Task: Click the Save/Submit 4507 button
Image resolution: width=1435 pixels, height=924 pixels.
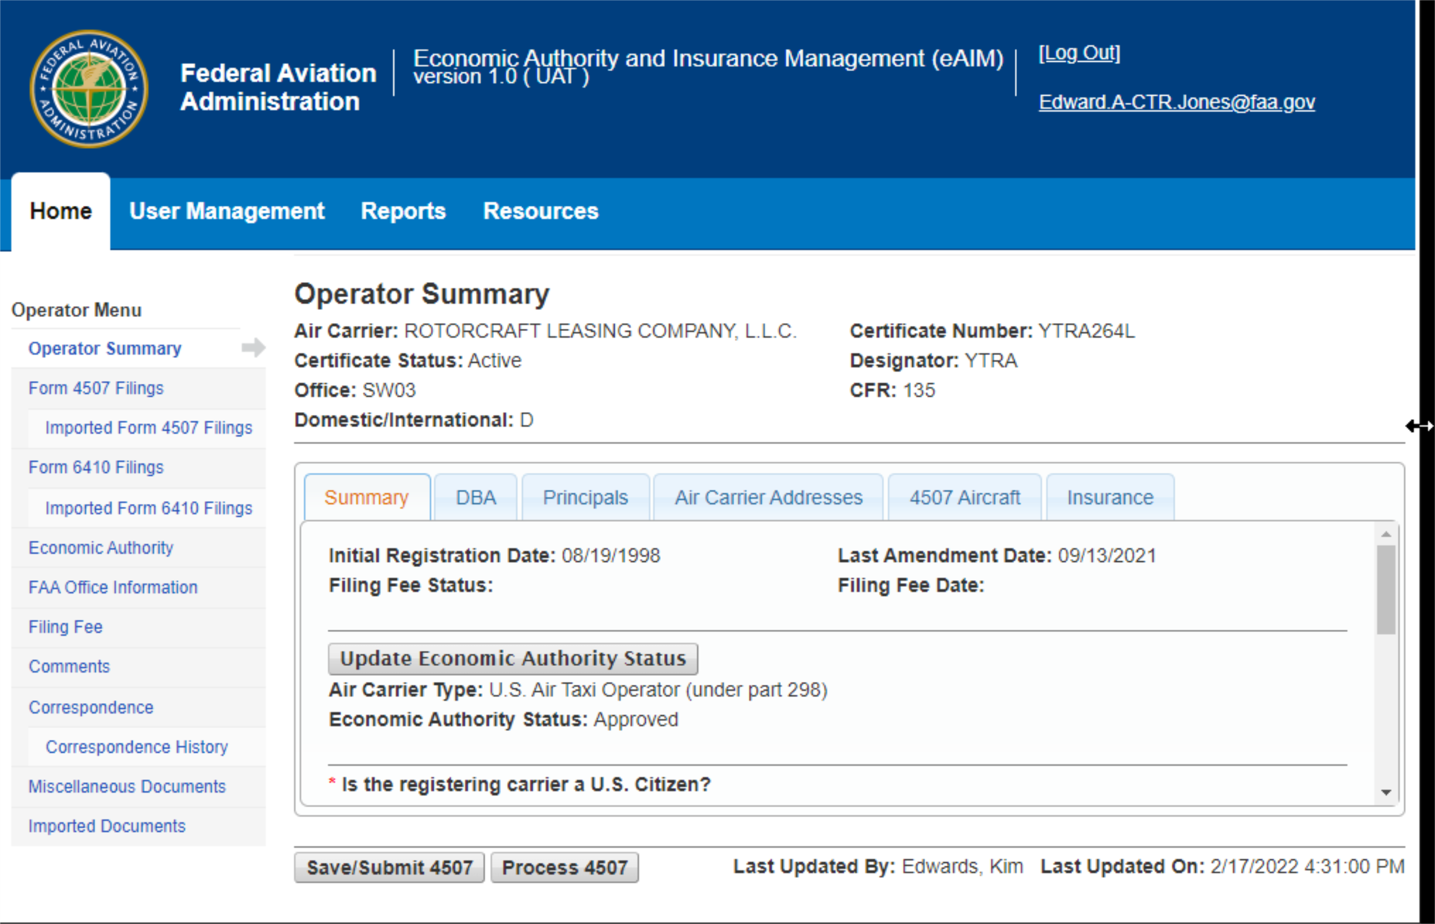Action: pos(390,868)
